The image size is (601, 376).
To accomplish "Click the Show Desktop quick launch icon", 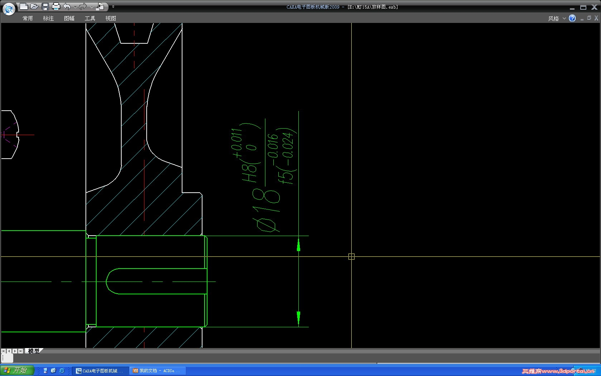I will click(45, 371).
